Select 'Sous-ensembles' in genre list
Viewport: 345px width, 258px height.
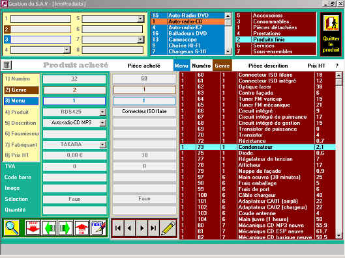[x=276, y=51]
